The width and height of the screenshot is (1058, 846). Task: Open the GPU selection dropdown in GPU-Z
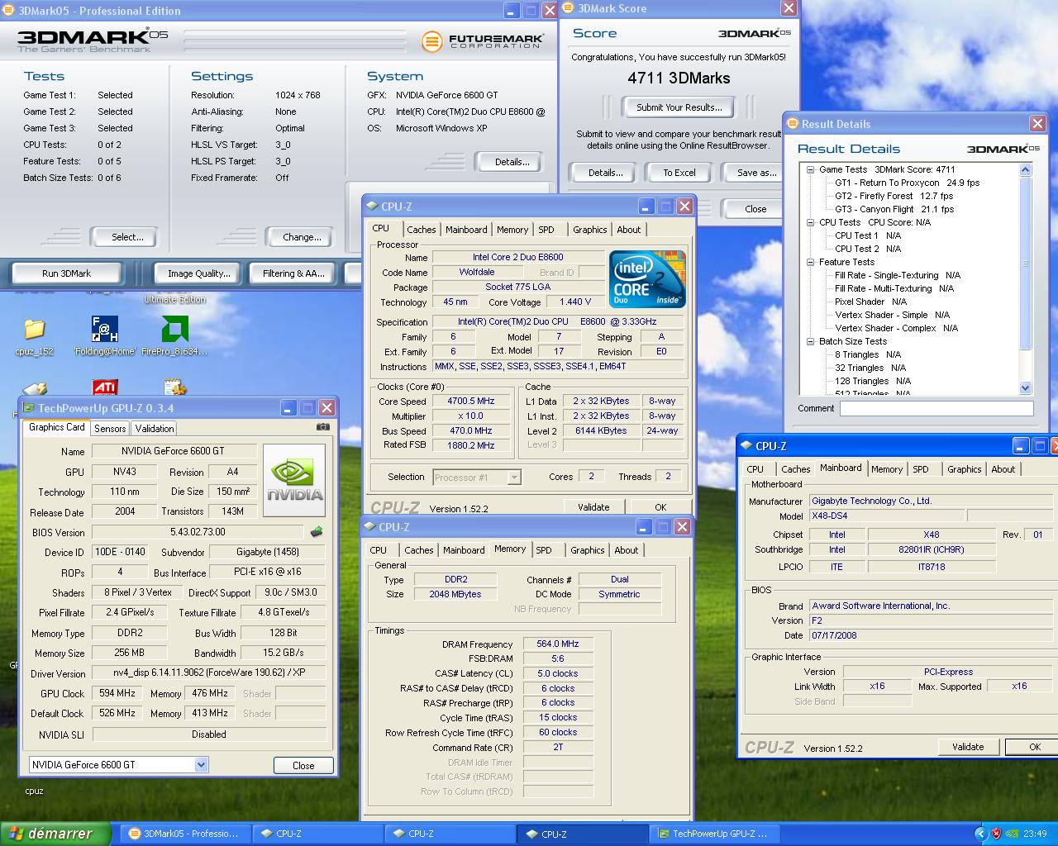pos(201,765)
